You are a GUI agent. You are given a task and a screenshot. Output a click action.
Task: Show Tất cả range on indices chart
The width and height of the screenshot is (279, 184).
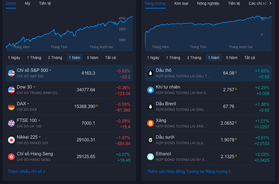[x=110, y=58]
